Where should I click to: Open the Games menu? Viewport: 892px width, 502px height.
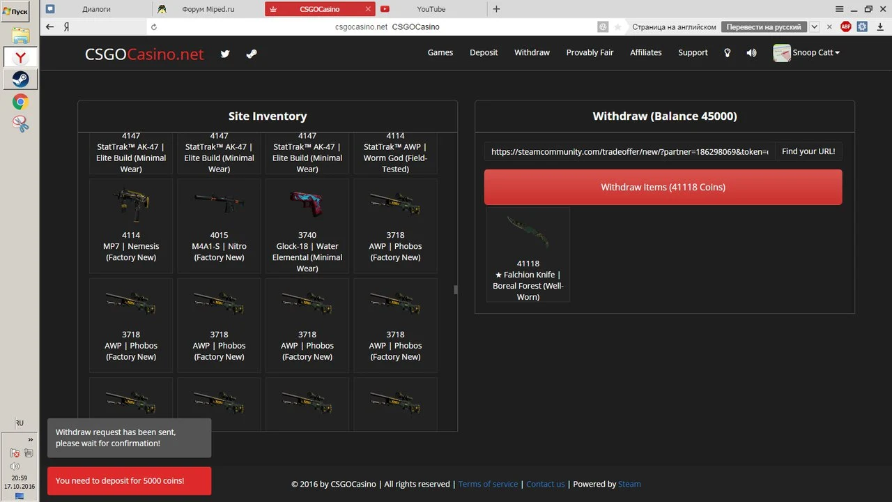tap(440, 53)
